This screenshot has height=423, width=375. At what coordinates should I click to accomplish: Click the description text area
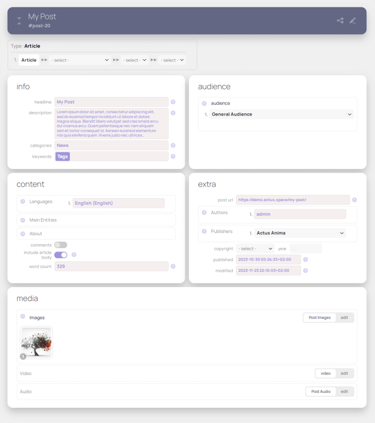pos(112,124)
